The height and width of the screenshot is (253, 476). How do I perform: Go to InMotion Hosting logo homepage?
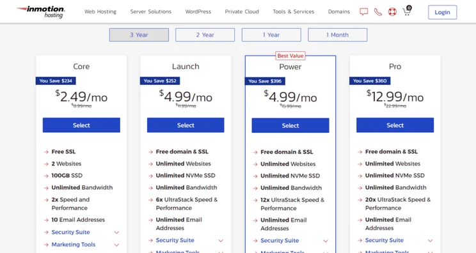pyautogui.click(x=40, y=11)
